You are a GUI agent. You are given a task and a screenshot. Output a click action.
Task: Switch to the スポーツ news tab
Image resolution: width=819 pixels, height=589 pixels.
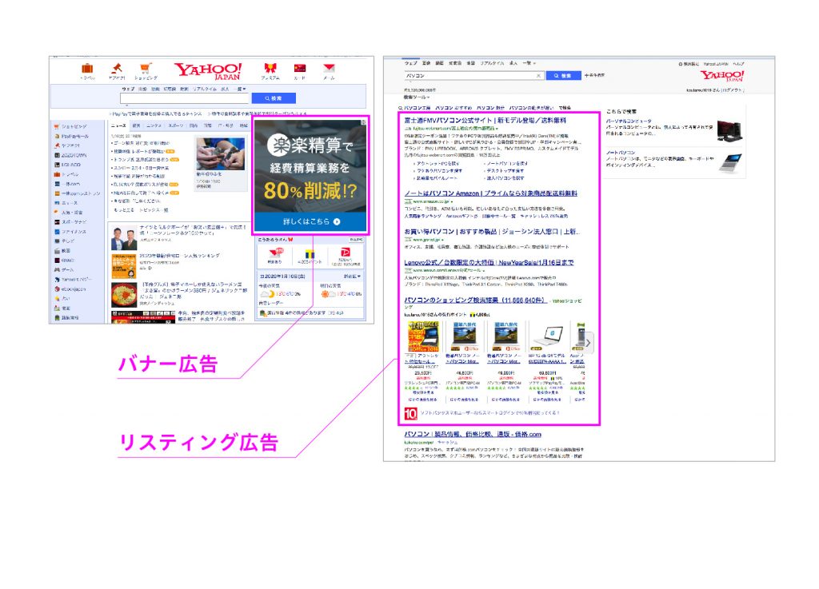(x=175, y=125)
